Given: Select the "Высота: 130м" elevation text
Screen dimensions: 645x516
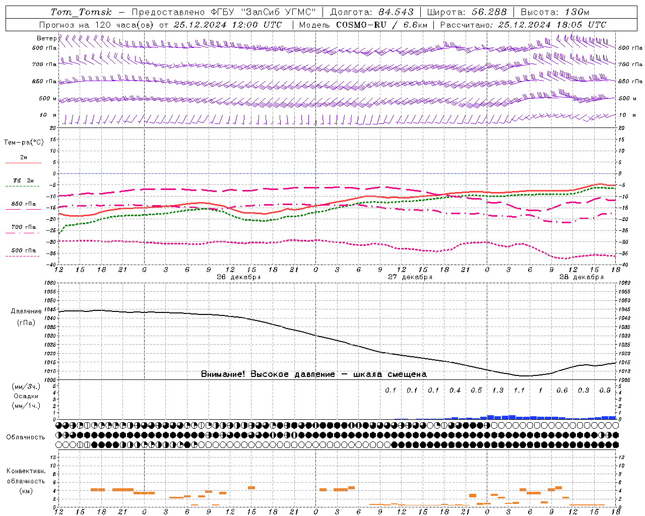Looking at the screenshot, I should (x=555, y=12).
